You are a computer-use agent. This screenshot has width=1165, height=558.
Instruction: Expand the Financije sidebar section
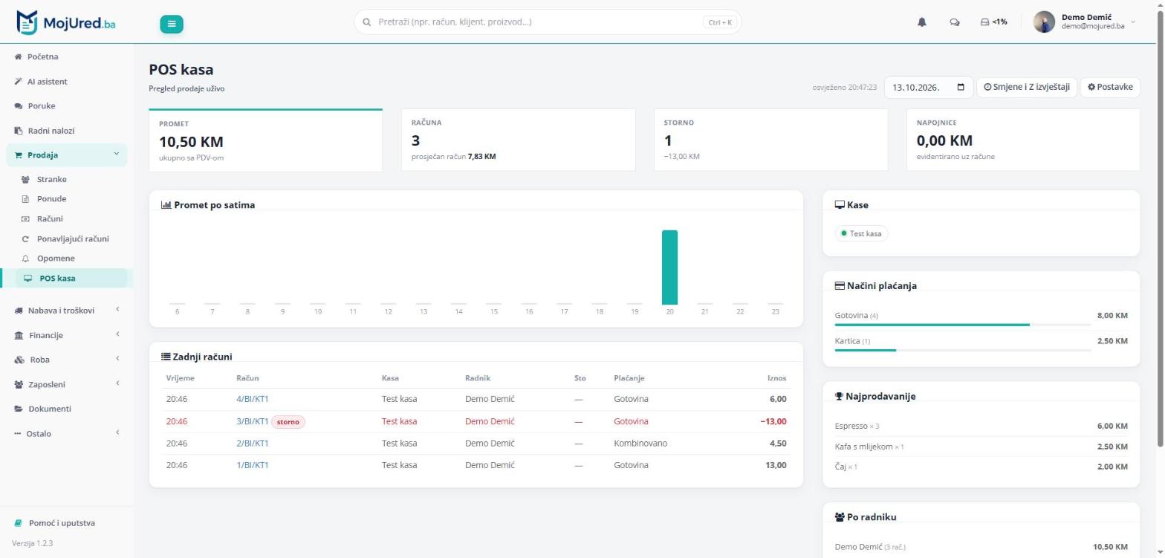pos(67,335)
